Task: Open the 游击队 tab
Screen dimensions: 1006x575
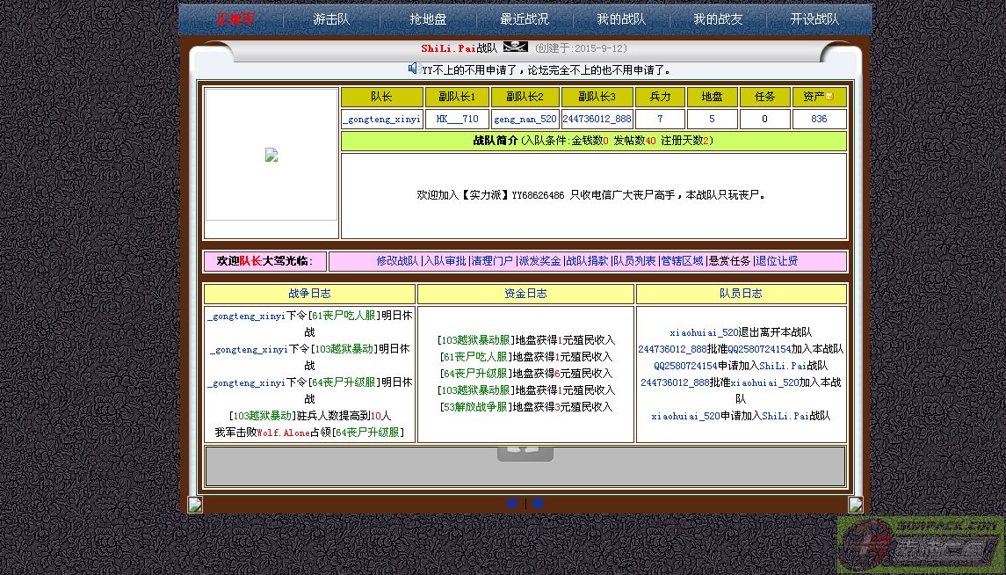Action: point(331,19)
